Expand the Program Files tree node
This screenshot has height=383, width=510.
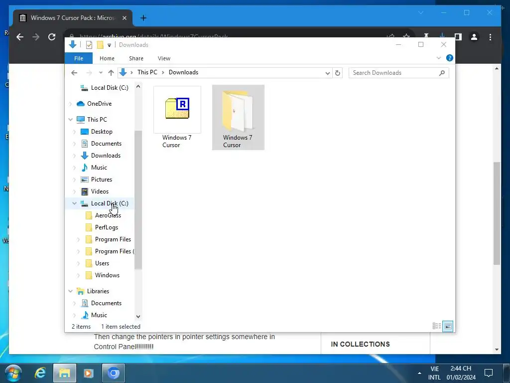78,239
